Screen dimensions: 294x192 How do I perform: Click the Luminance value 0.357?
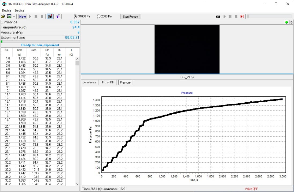point(75,22)
